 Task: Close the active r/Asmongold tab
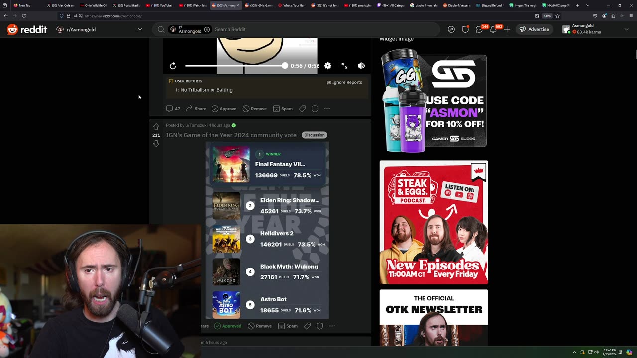pyautogui.click(x=237, y=5)
